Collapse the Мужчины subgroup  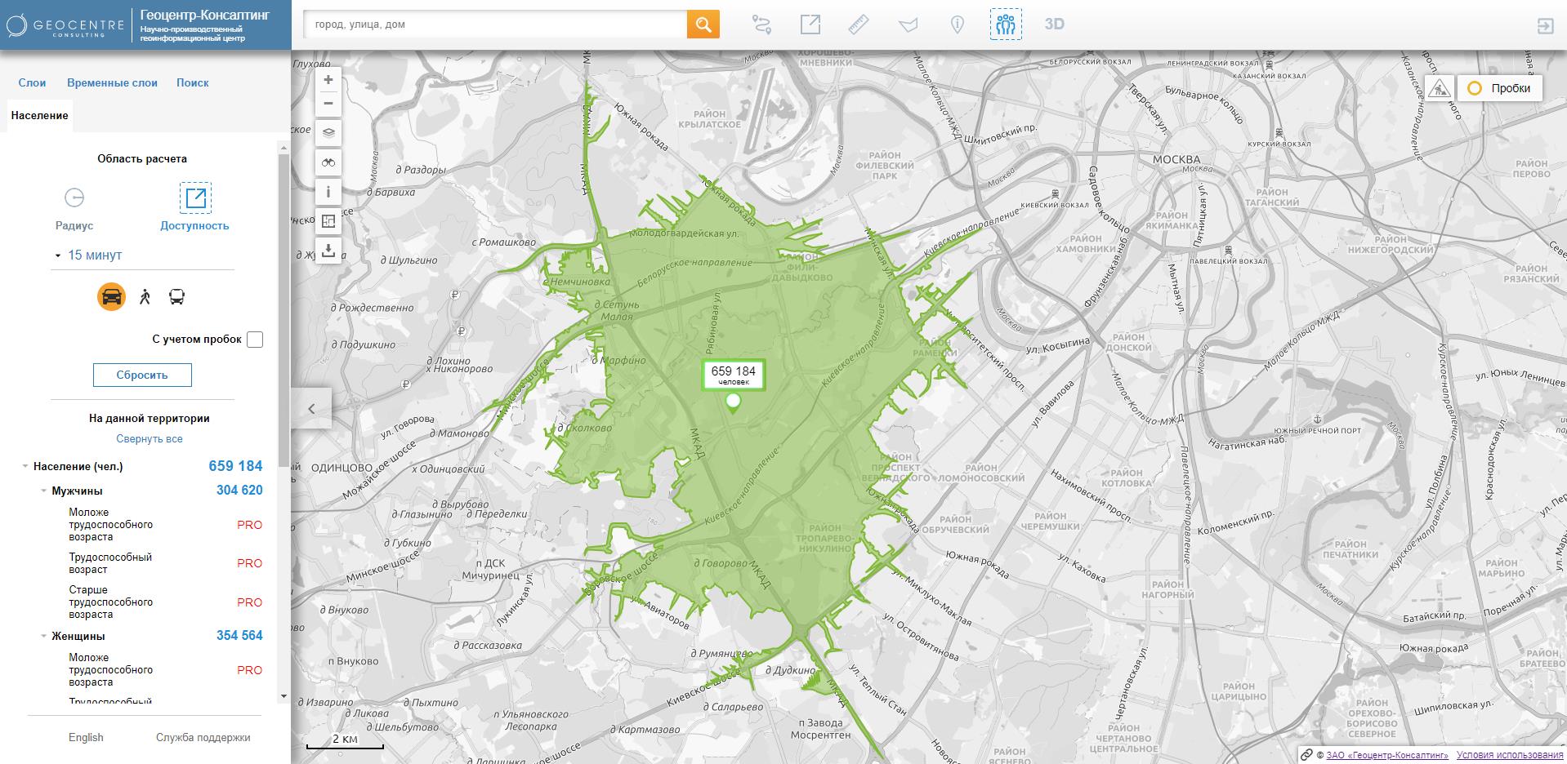(x=44, y=491)
